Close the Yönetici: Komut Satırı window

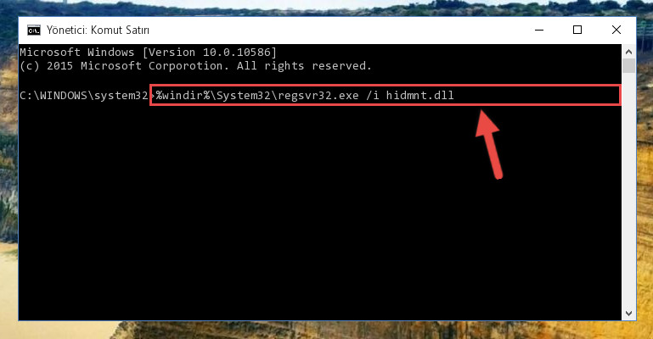(x=616, y=30)
